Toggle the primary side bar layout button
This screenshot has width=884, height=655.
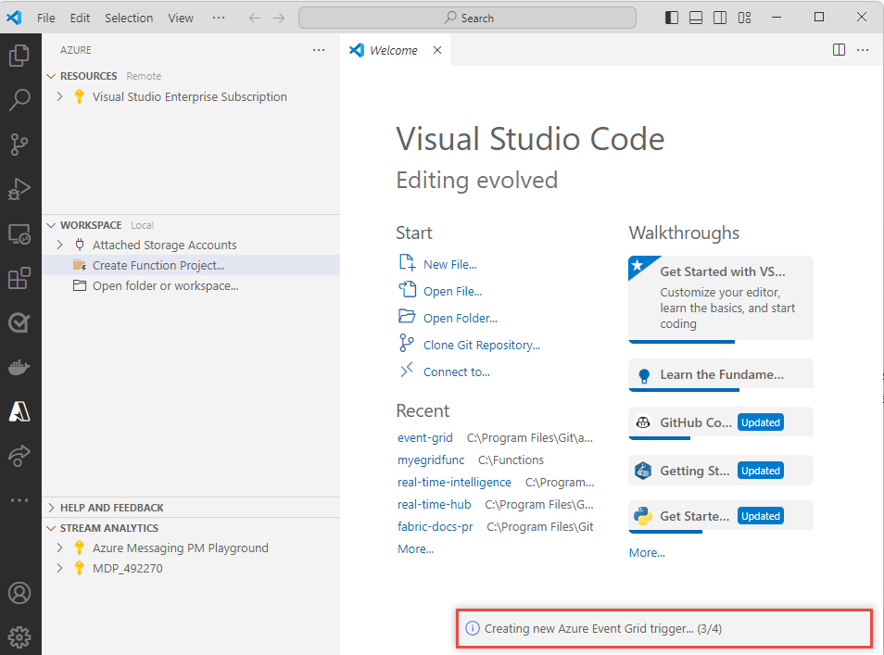tap(672, 18)
